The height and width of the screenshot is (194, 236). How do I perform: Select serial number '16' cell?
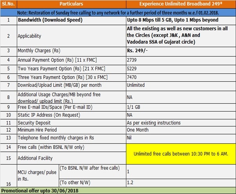coord(8,176)
